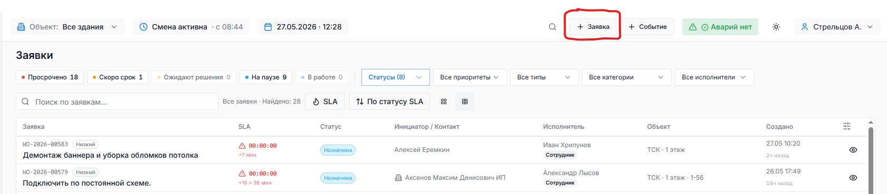
Task: Open the Все типы dropdown
Action: pyautogui.click(x=545, y=77)
